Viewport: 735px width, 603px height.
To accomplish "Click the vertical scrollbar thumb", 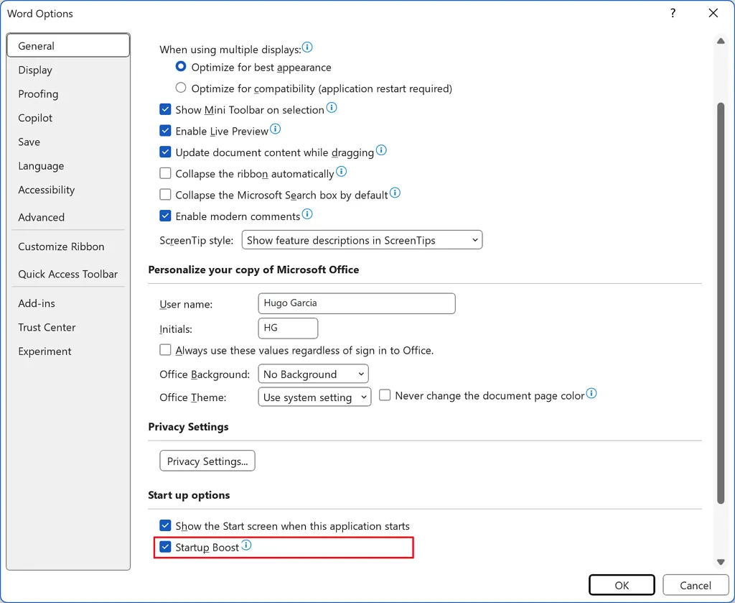I will pos(721,303).
